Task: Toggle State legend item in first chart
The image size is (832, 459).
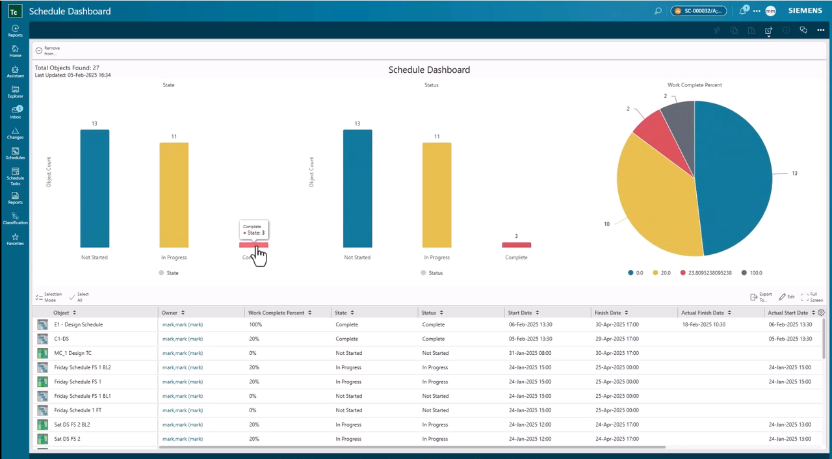Action: point(168,273)
